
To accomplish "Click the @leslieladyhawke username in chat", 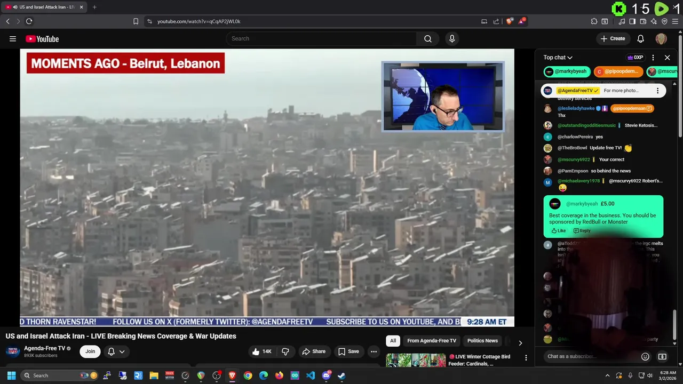I will tap(576, 108).
